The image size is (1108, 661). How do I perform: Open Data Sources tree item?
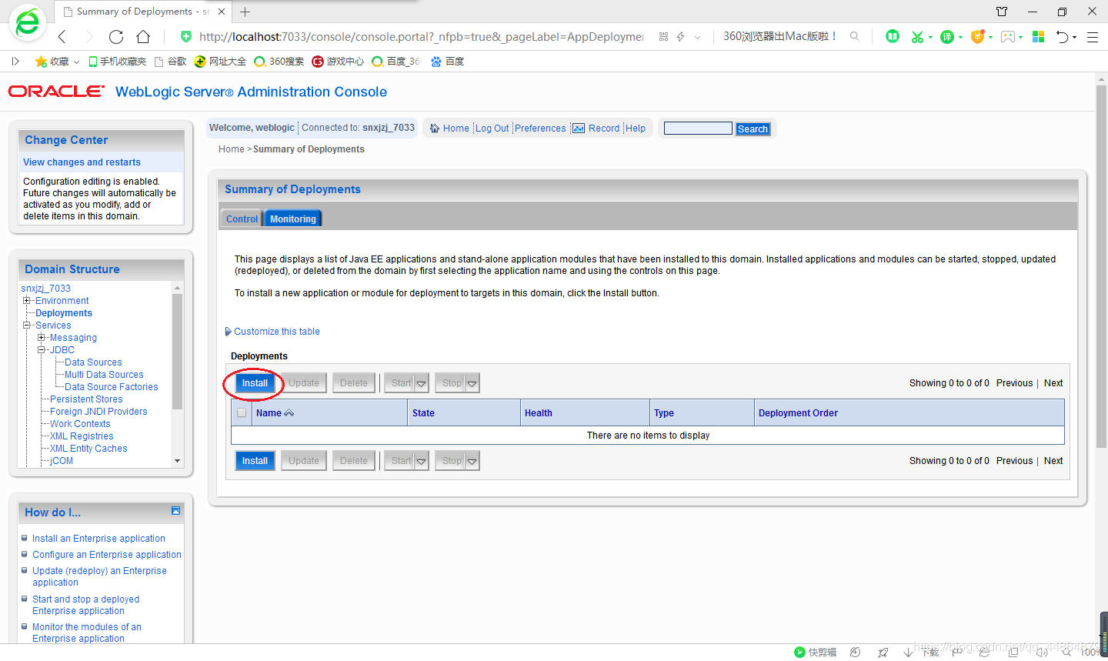click(x=93, y=362)
